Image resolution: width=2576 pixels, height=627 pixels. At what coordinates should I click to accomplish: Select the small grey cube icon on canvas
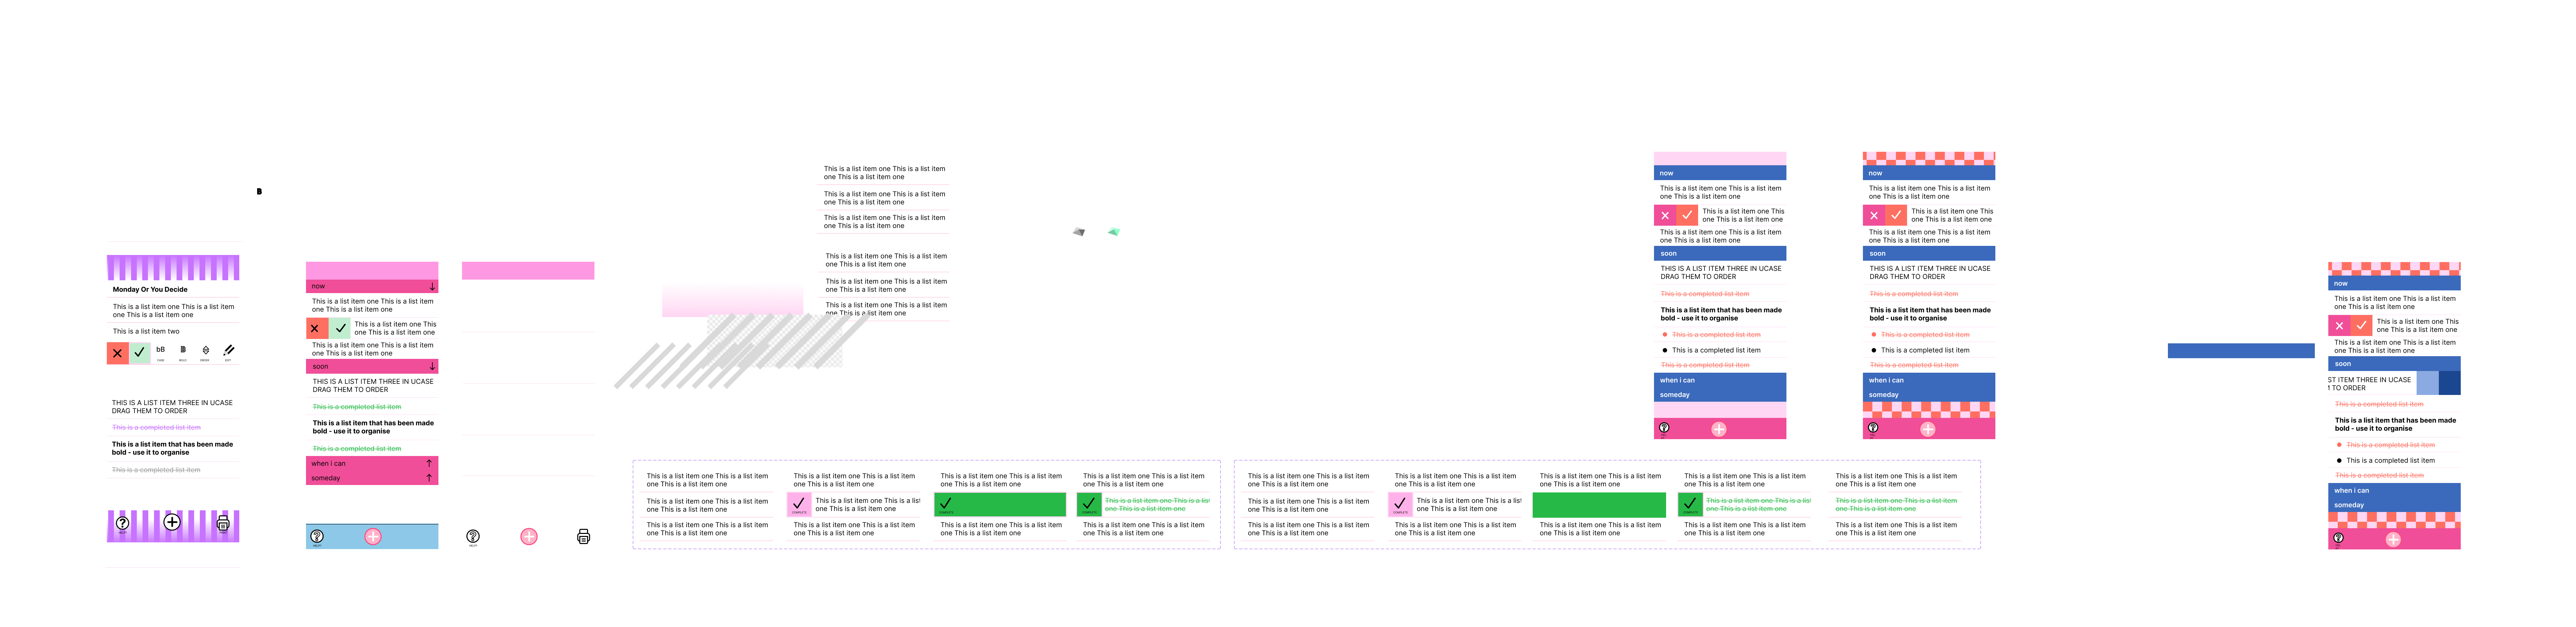coord(1079,231)
